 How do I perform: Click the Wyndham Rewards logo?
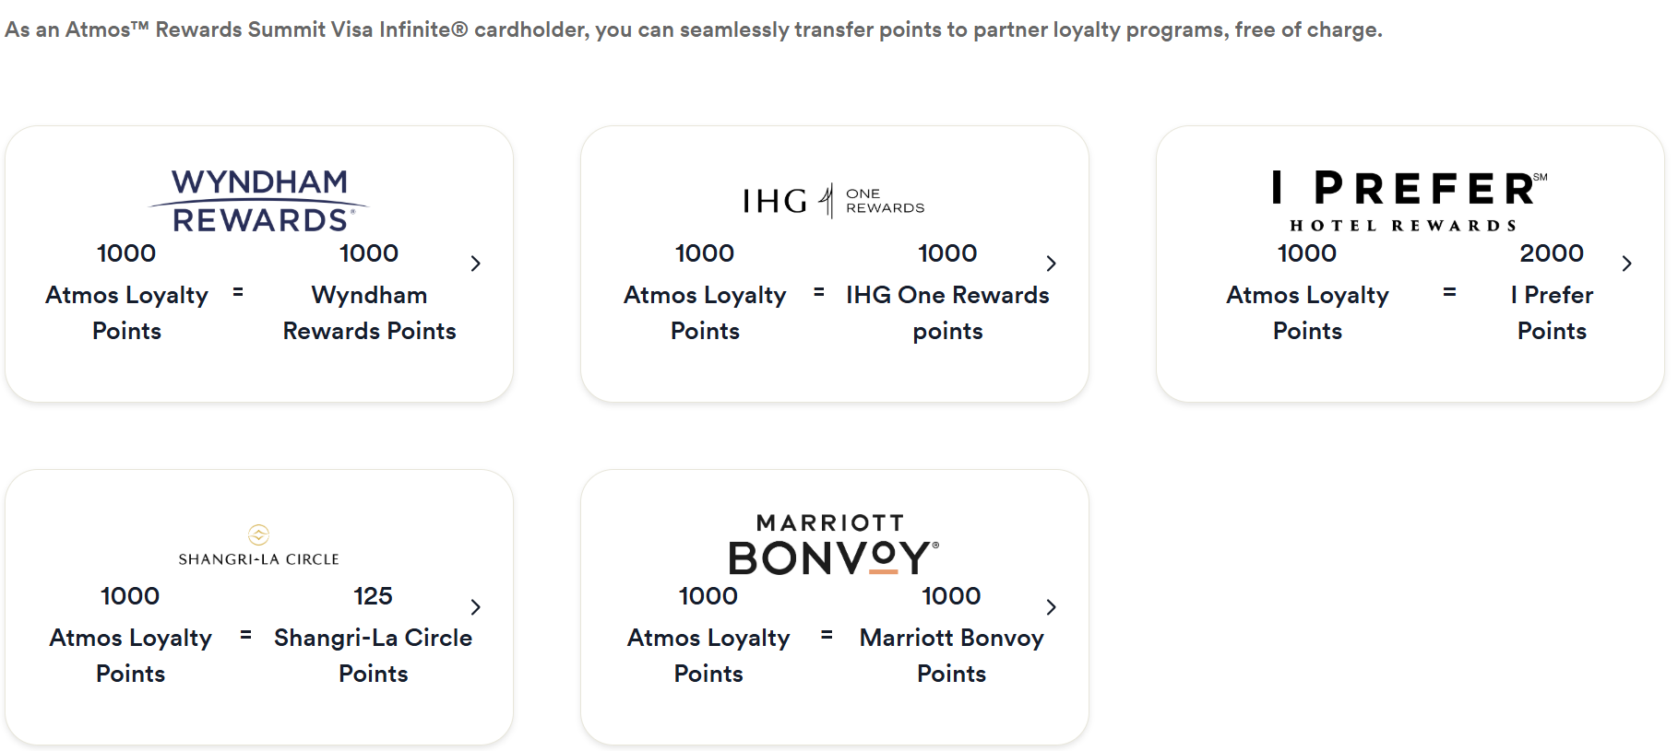[x=259, y=201]
